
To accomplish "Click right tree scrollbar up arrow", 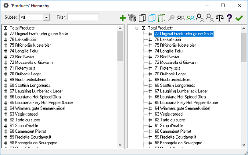I will point(244,28).
